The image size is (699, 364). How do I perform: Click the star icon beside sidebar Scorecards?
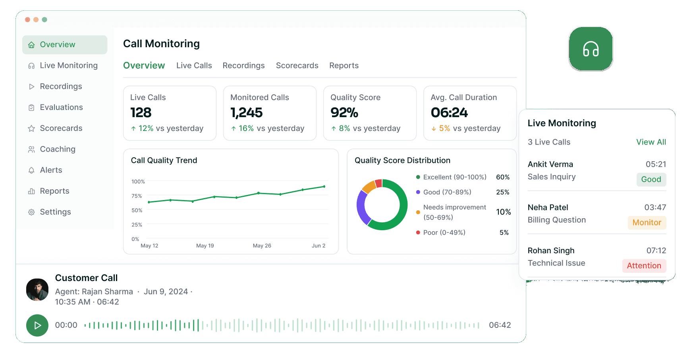[x=31, y=129]
